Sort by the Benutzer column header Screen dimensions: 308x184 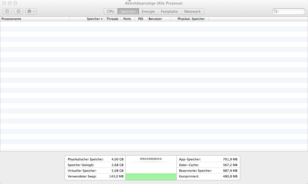[155, 19]
